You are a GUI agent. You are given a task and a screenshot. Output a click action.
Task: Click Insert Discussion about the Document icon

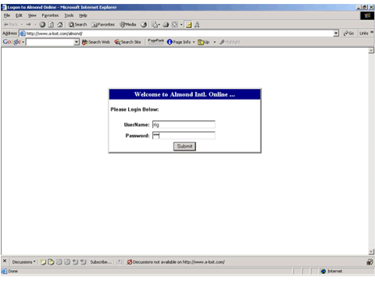[x=51, y=262]
